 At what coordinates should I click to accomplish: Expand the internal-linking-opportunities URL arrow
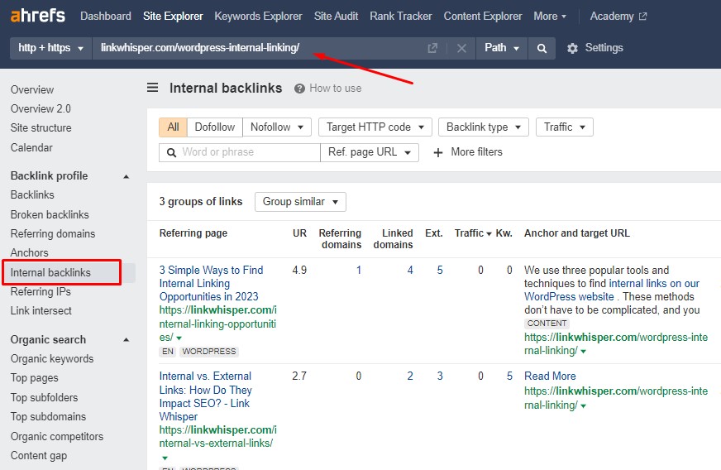pos(179,338)
